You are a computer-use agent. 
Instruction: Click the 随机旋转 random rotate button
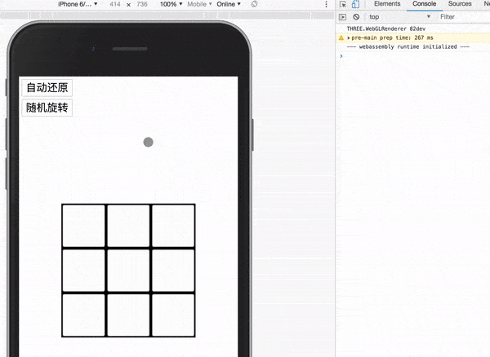pos(47,108)
